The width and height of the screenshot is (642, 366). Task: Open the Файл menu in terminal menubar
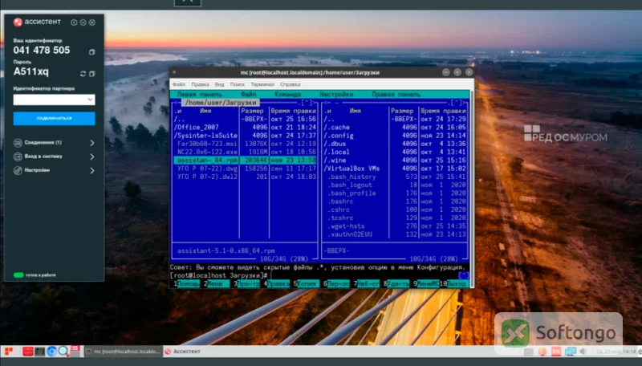pyautogui.click(x=178, y=84)
